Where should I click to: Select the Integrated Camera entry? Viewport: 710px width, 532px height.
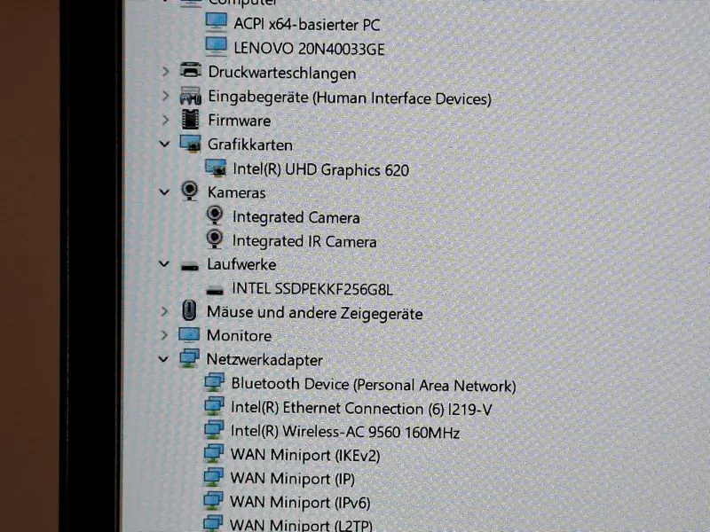296,217
